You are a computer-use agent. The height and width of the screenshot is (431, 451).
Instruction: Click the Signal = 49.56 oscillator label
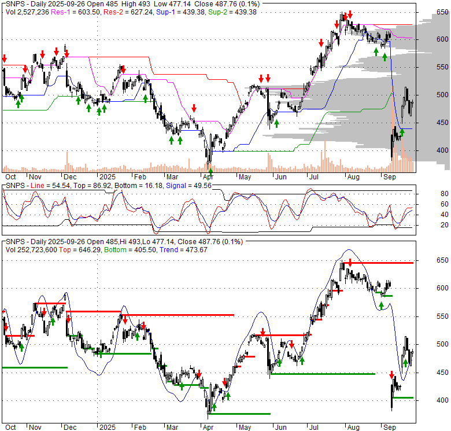click(188, 186)
